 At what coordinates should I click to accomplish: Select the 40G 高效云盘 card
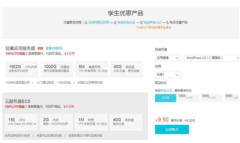[x=126, y=122]
